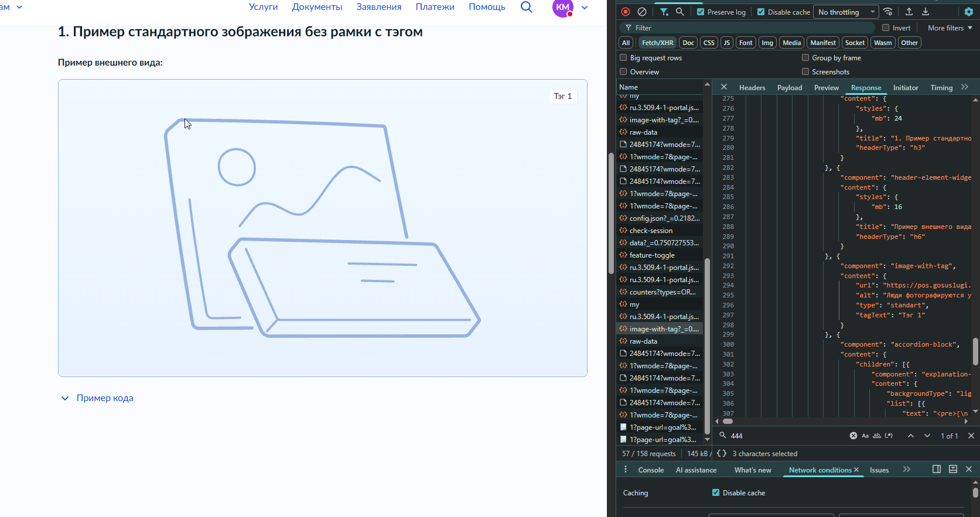980x517 pixels.
Task: Click the Export HAR download icon
Action: click(x=926, y=12)
